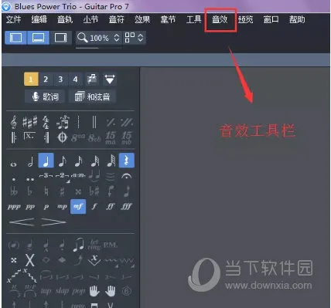Open the 效果 menu
Image resolution: width=331 pixels, height=308 pixels.
[x=142, y=19]
